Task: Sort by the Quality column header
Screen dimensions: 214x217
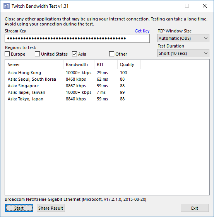Action: click(x=129, y=64)
